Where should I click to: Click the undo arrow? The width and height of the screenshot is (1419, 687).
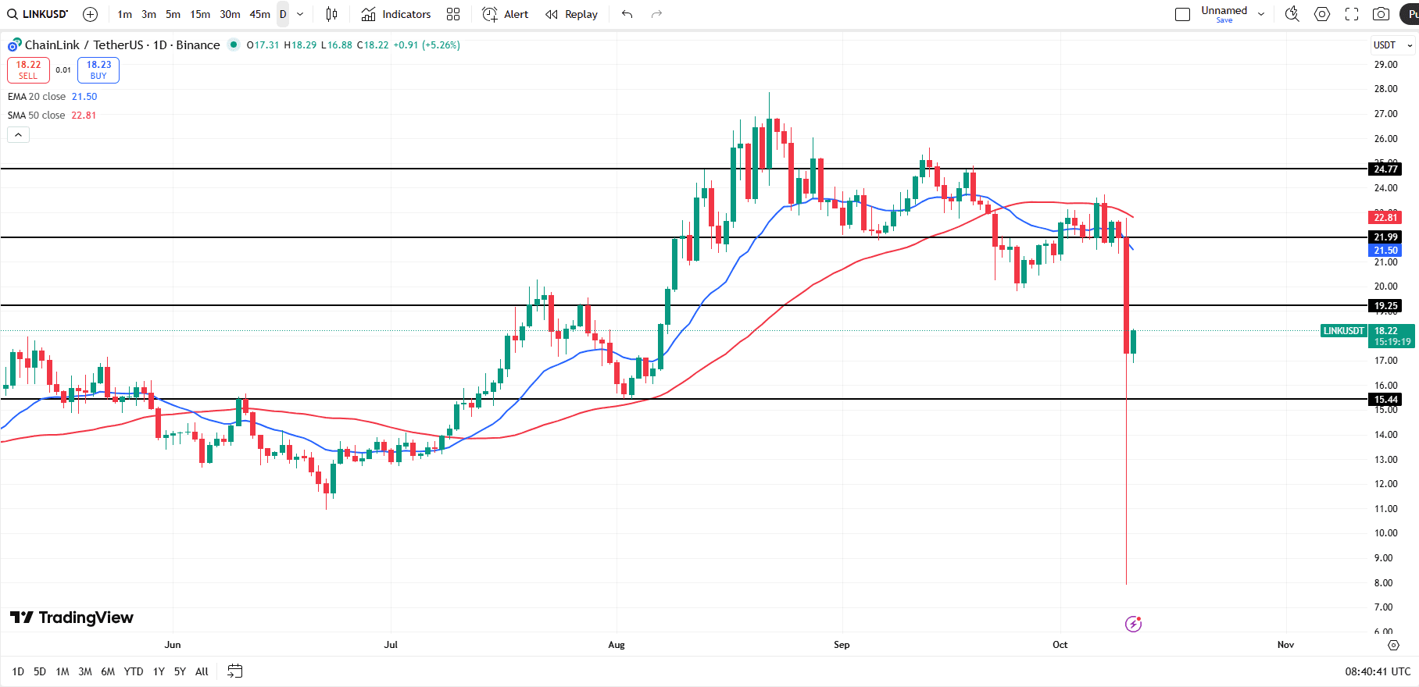[627, 14]
